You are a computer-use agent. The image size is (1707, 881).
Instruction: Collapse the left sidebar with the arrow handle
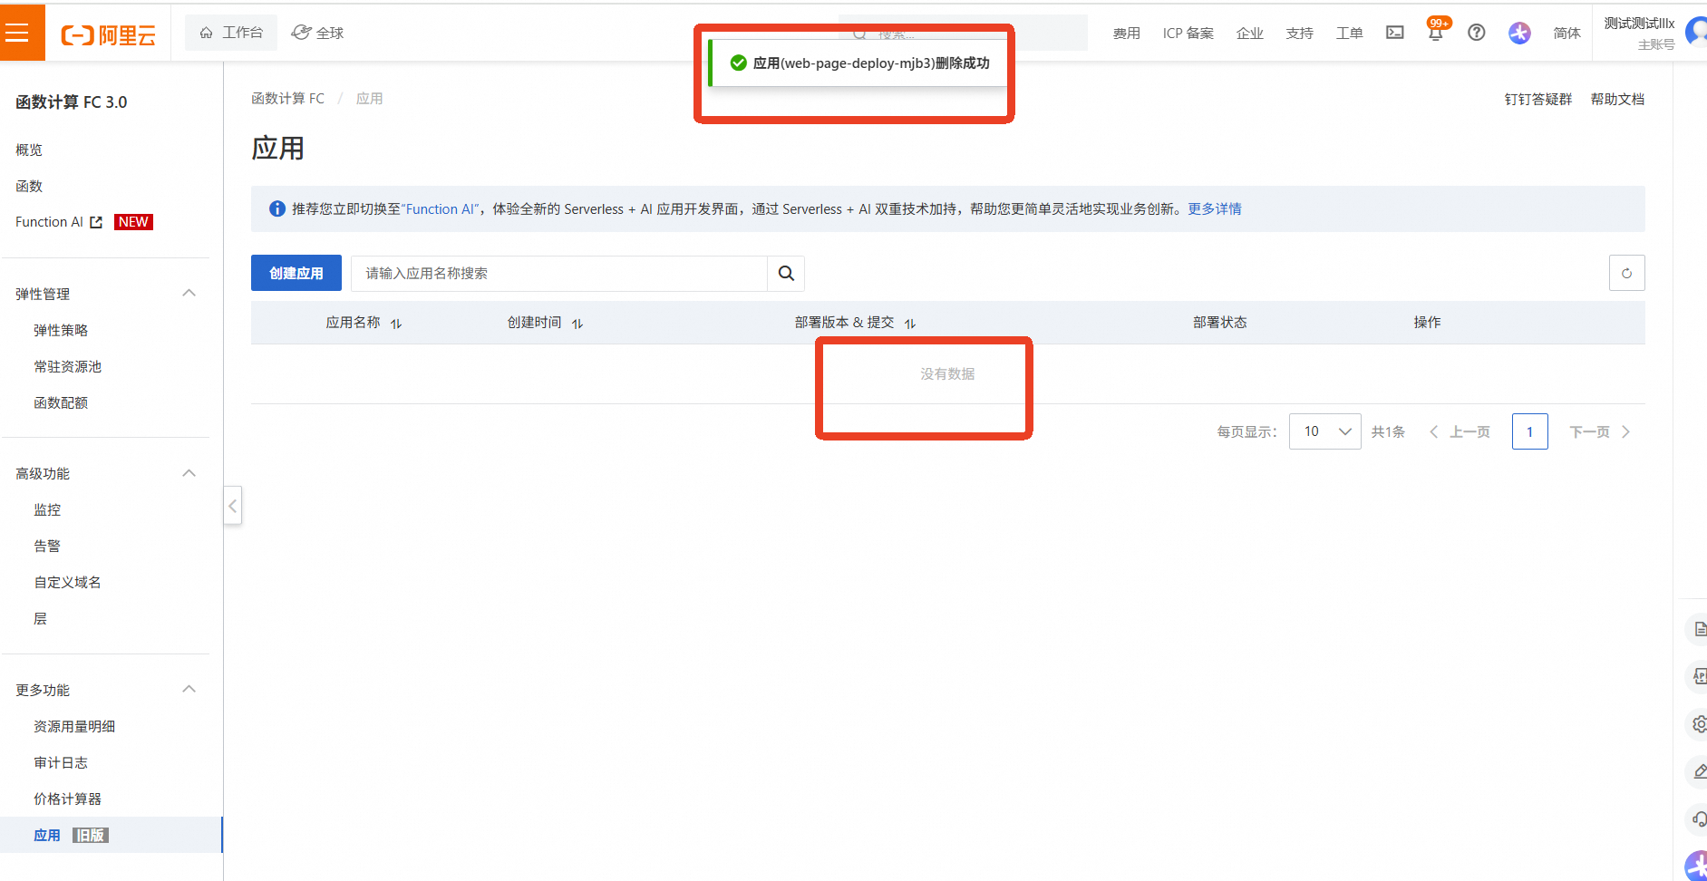(x=233, y=506)
